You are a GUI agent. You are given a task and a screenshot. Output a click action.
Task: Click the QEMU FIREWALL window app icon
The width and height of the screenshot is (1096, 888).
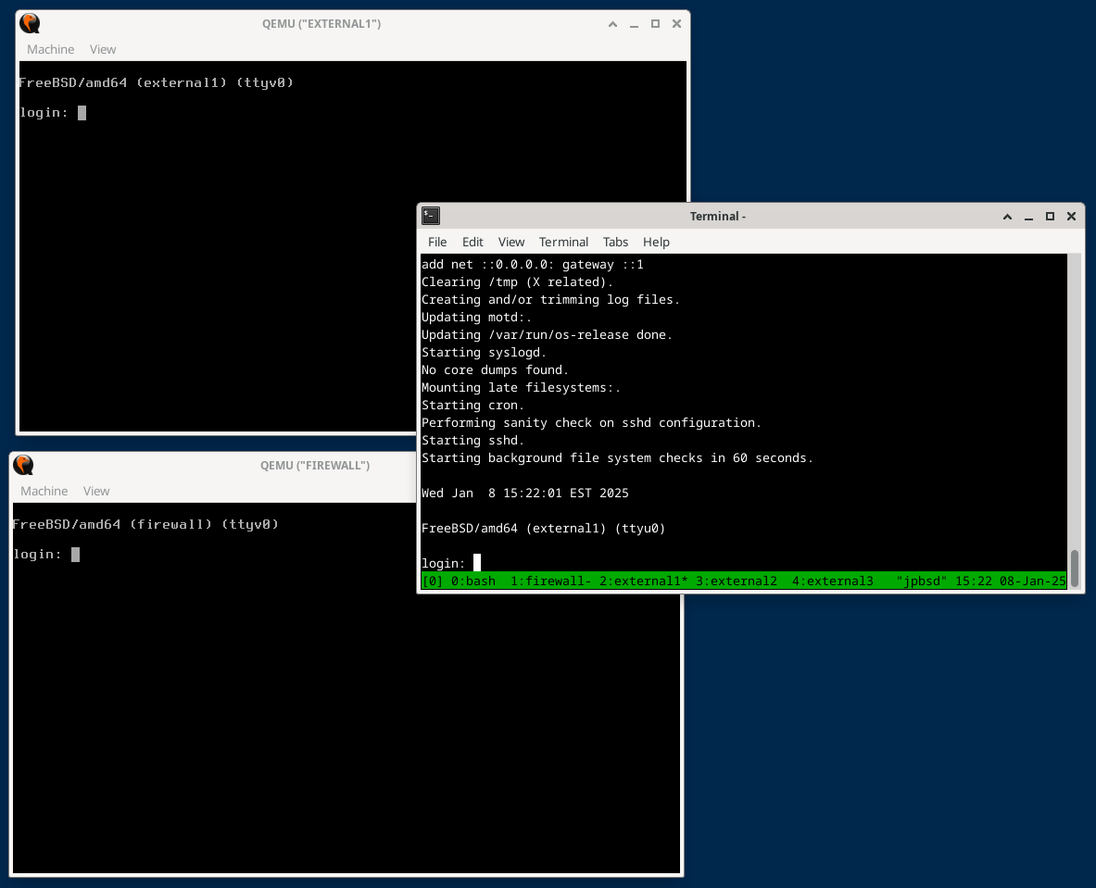[23, 466]
